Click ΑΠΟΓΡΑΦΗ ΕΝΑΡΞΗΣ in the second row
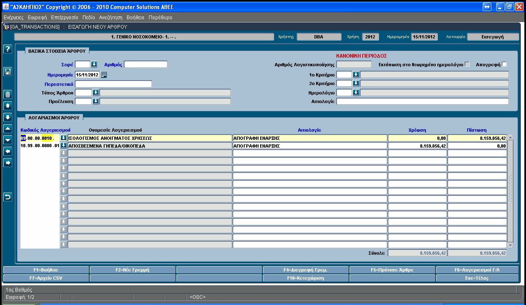Viewport: 526px width, 305px height. pos(310,146)
